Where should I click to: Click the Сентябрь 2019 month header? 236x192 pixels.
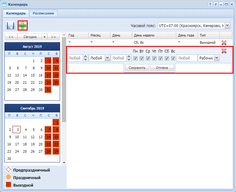[x=32, y=108]
